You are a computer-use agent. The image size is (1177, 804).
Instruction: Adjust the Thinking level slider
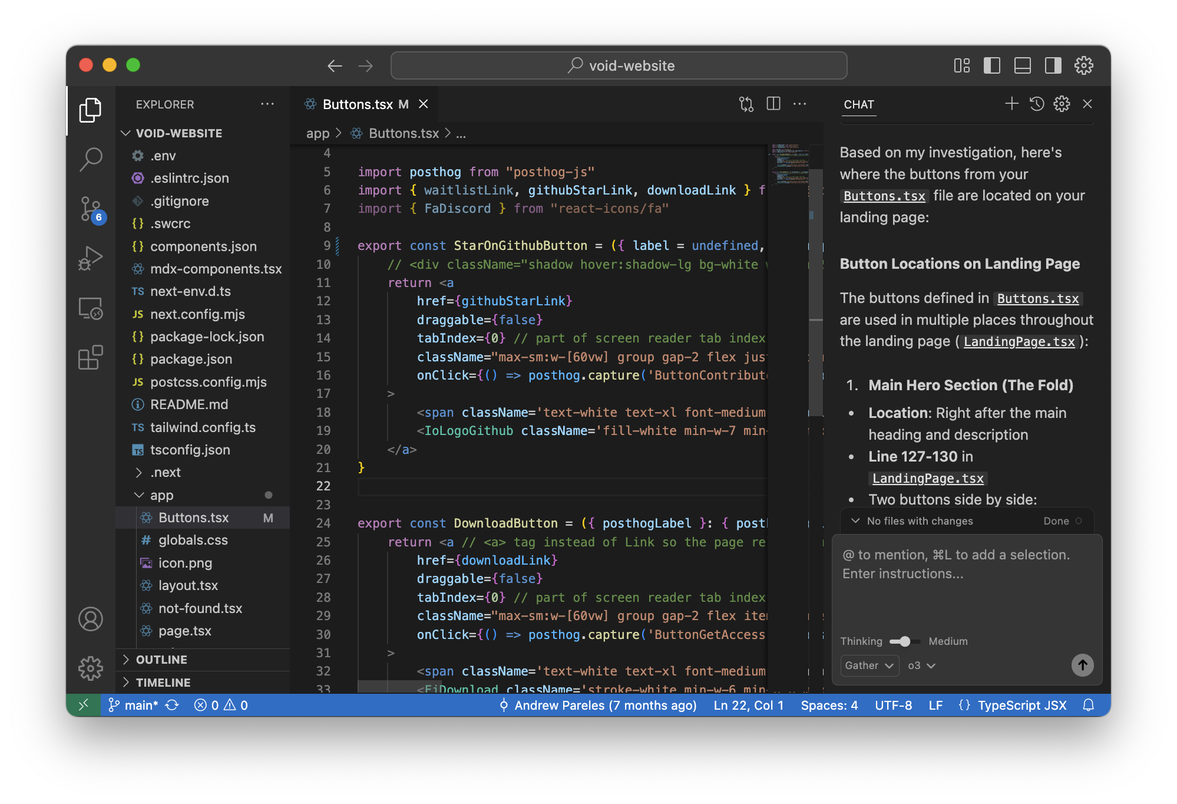click(904, 641)
